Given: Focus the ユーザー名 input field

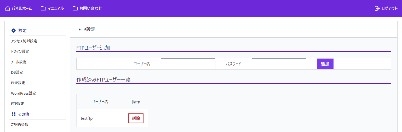Looking at the screenshot, I should (x=188, y=64).
